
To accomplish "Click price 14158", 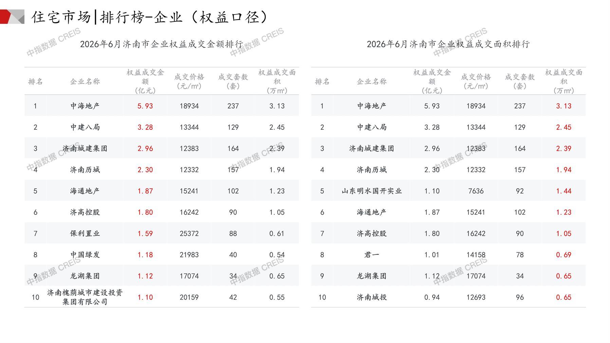I will pyautogui.click(x=476, y=255).
